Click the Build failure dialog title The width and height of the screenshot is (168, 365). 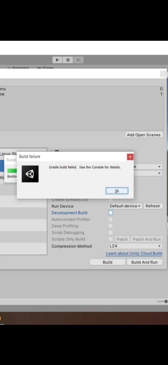(30, 157)
